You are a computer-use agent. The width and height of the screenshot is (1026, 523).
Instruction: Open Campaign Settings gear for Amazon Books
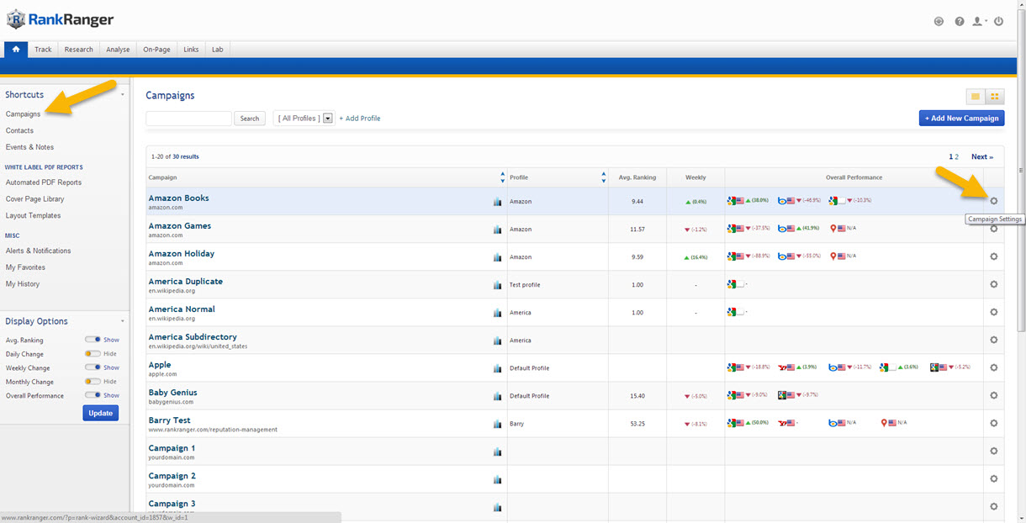993,201
